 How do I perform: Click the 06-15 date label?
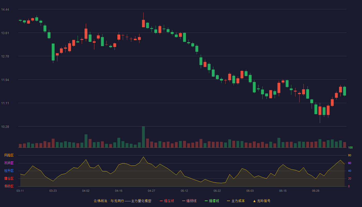click(x=283, y=191)
